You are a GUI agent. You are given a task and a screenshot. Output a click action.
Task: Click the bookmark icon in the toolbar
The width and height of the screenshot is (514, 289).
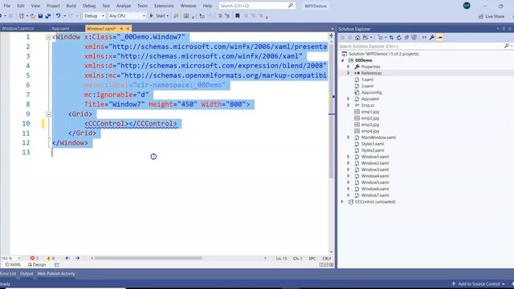pos(238,16)
